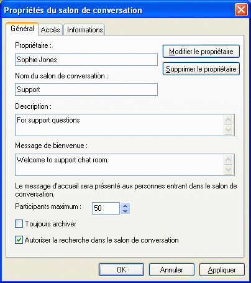Click welcome message scrollbar down arrow
This screenshot has width=251, height=283.
tap(229, 170)
